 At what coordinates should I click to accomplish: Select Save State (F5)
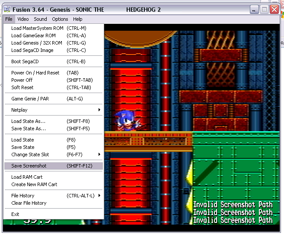54,147
